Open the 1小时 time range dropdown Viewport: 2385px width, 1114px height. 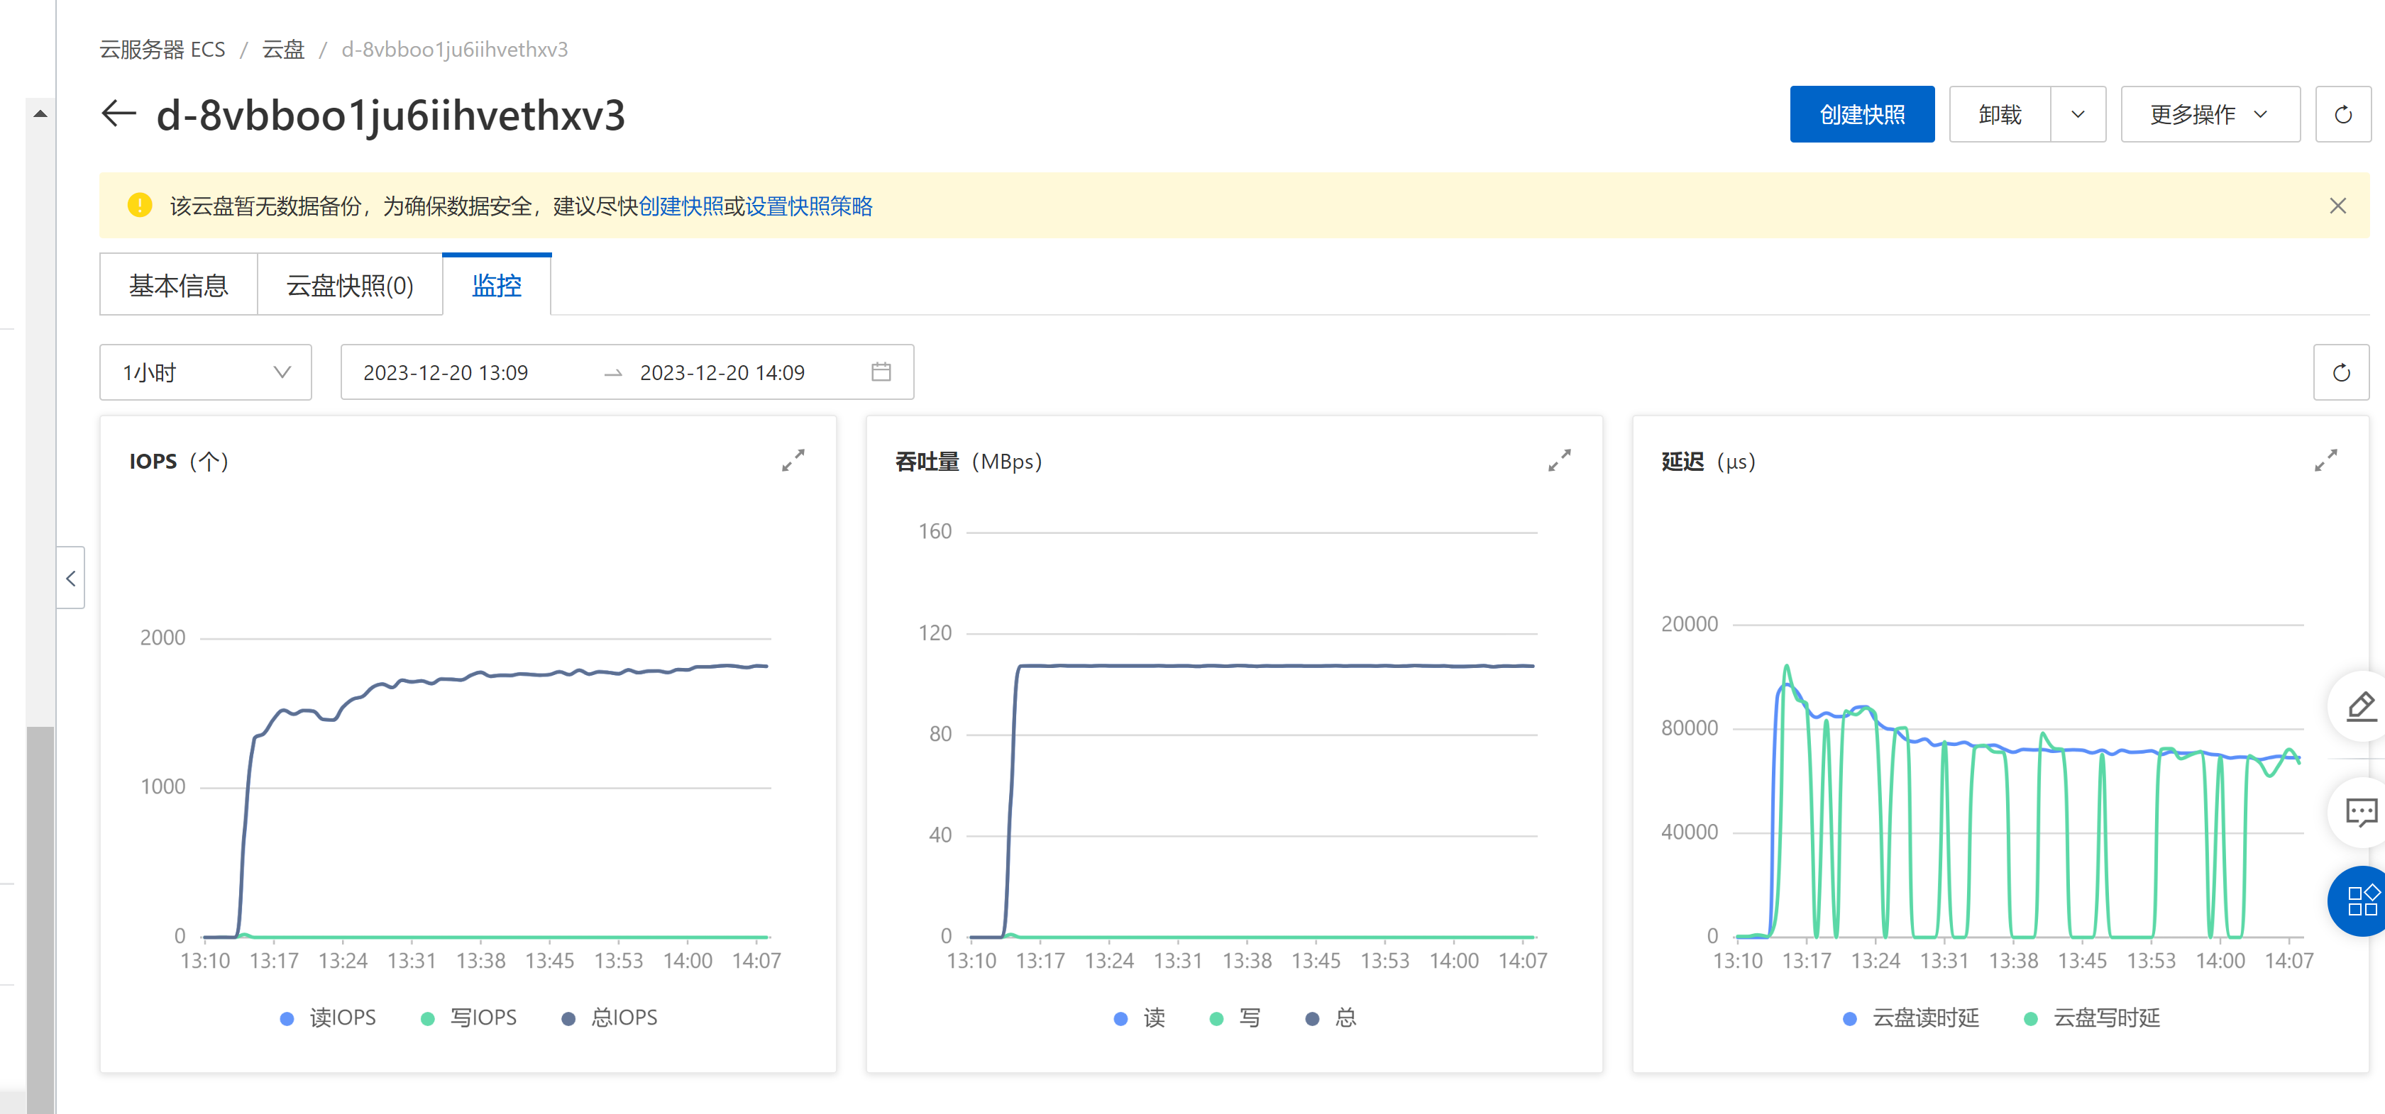[206, 373]
